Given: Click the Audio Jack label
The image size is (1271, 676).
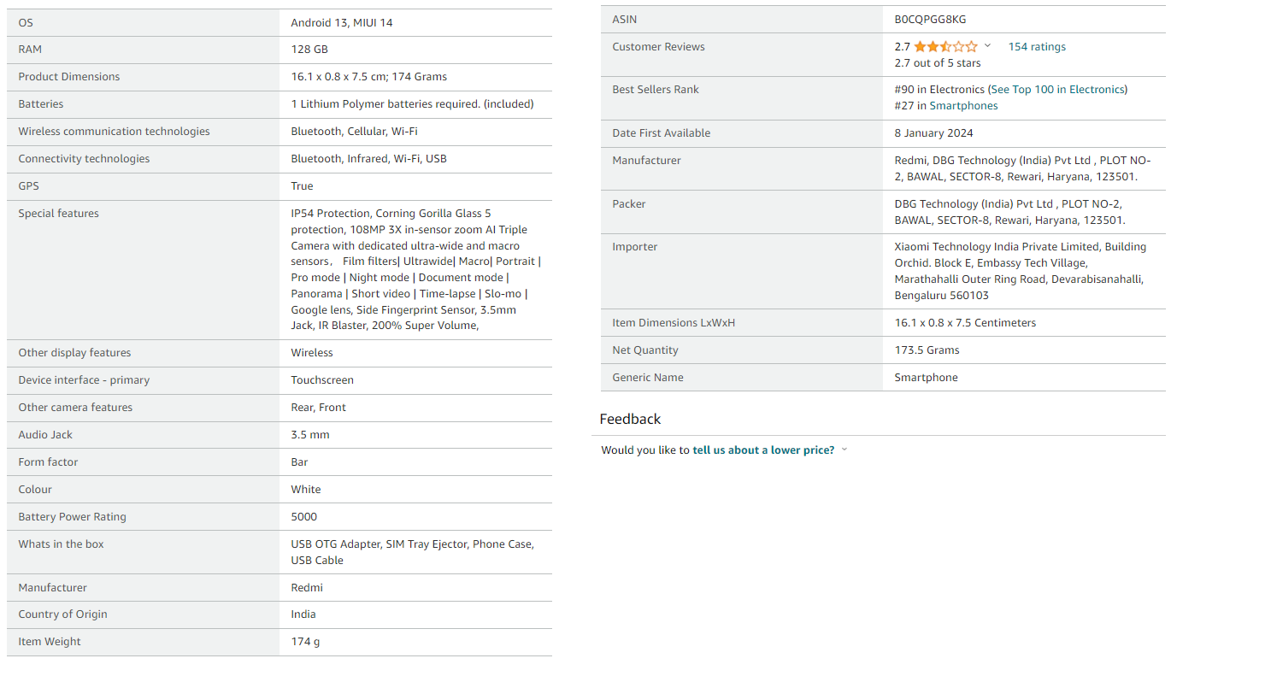Looking at the screenshot, I should (45, 435).
